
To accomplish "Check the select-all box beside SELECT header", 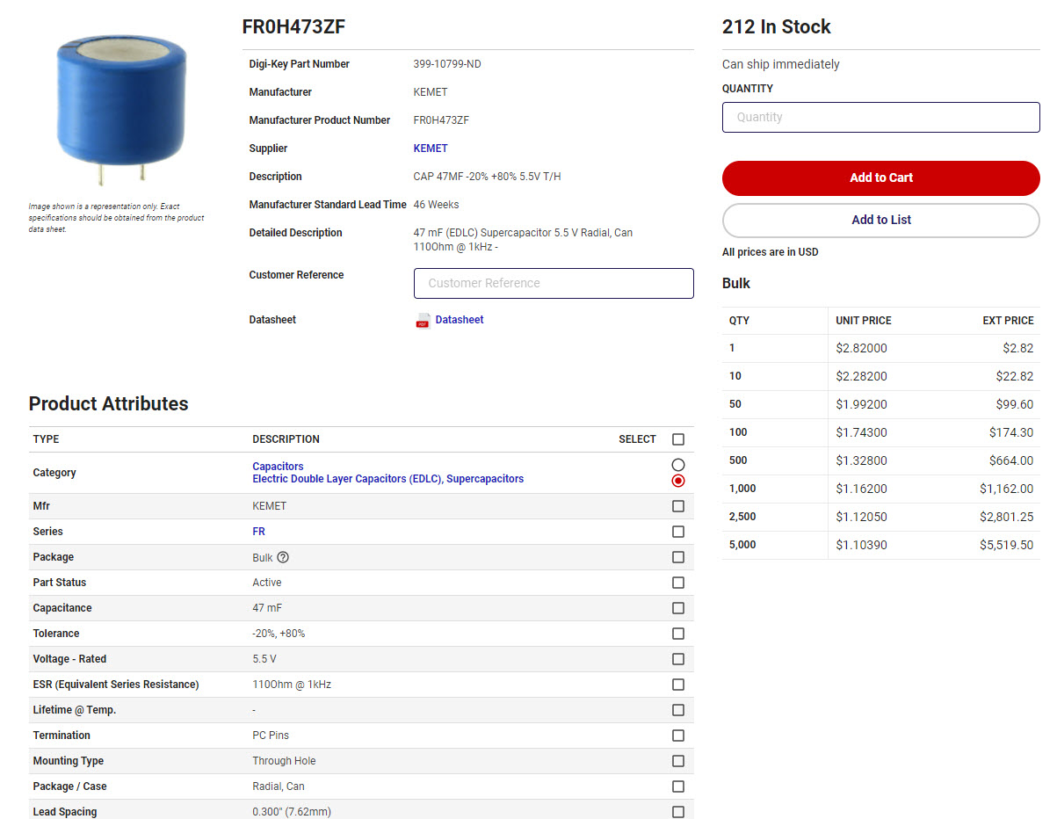I will 677,439.
